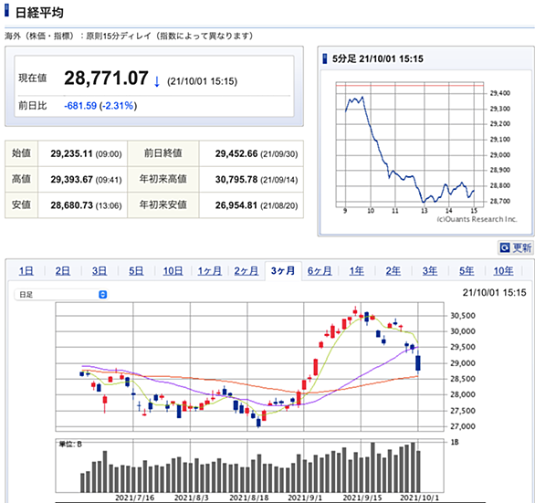Switch to the 1ヶ月 chart tab
The height and width of the screenshot is (503, 535).
pyautogui.click(x=209, y=271)
